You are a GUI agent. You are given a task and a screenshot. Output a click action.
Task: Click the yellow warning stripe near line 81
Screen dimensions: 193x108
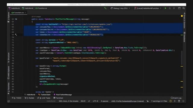point(182,66)
